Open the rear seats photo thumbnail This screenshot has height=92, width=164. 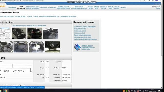(21, 47)
